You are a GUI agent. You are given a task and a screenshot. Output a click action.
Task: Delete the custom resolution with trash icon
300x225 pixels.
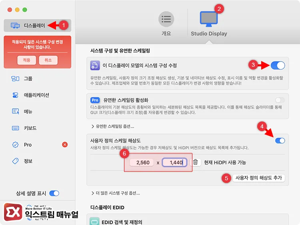[195, 162]
